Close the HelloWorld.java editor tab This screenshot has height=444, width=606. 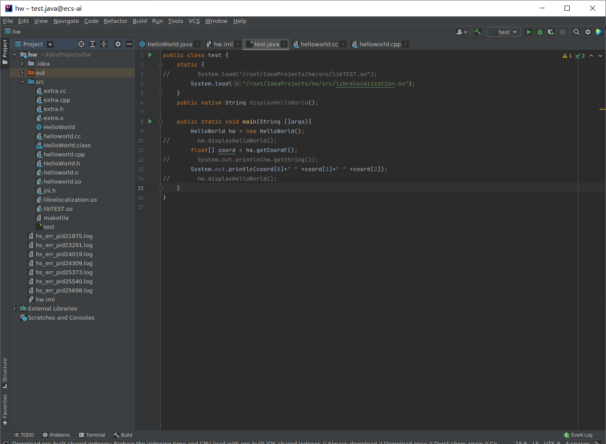[197, 44]
